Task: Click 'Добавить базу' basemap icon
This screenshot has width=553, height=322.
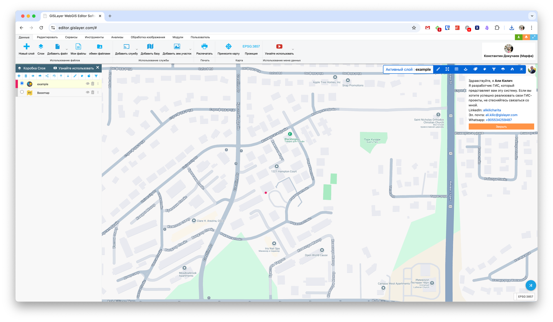Action: coord(150,46)
